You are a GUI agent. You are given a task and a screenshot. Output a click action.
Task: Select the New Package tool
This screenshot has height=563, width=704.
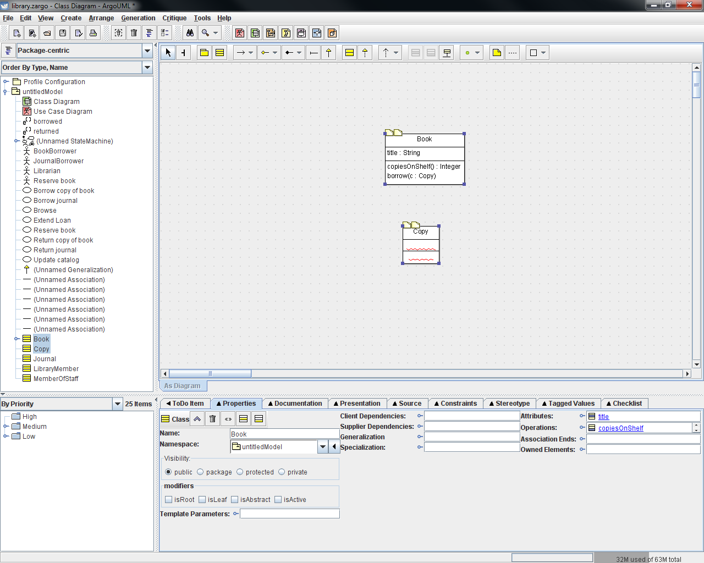204,53
